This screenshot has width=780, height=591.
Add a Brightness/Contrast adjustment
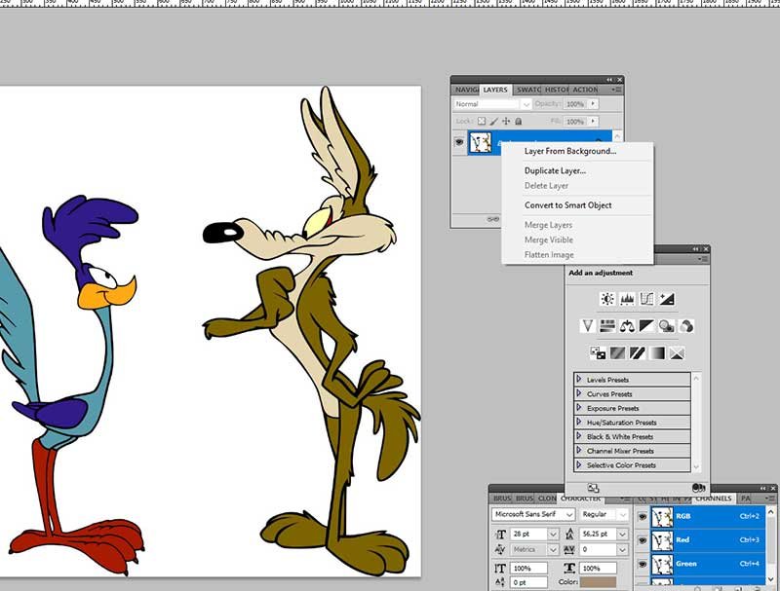coord(607,299)
